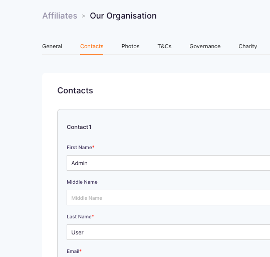Click the Last Name label
Screen dimensions: 270x257
click(79, 217)
